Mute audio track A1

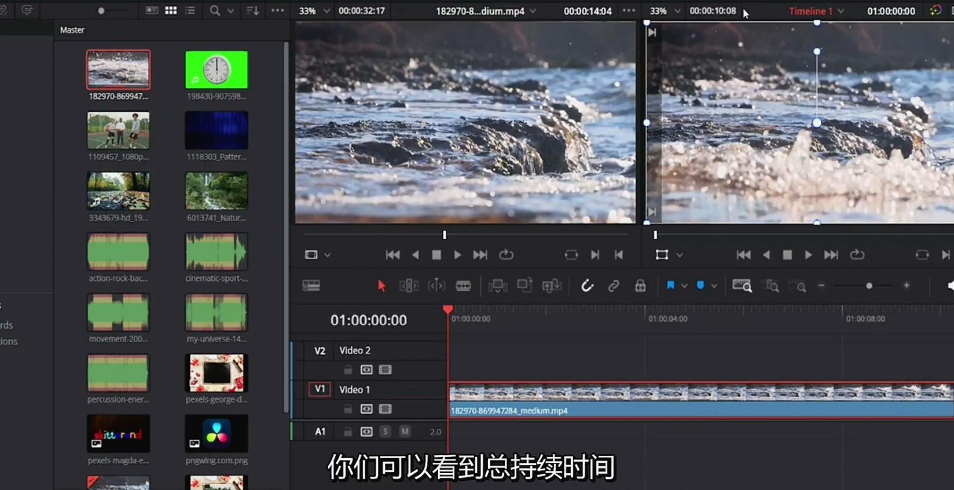(x=405, y=432)
